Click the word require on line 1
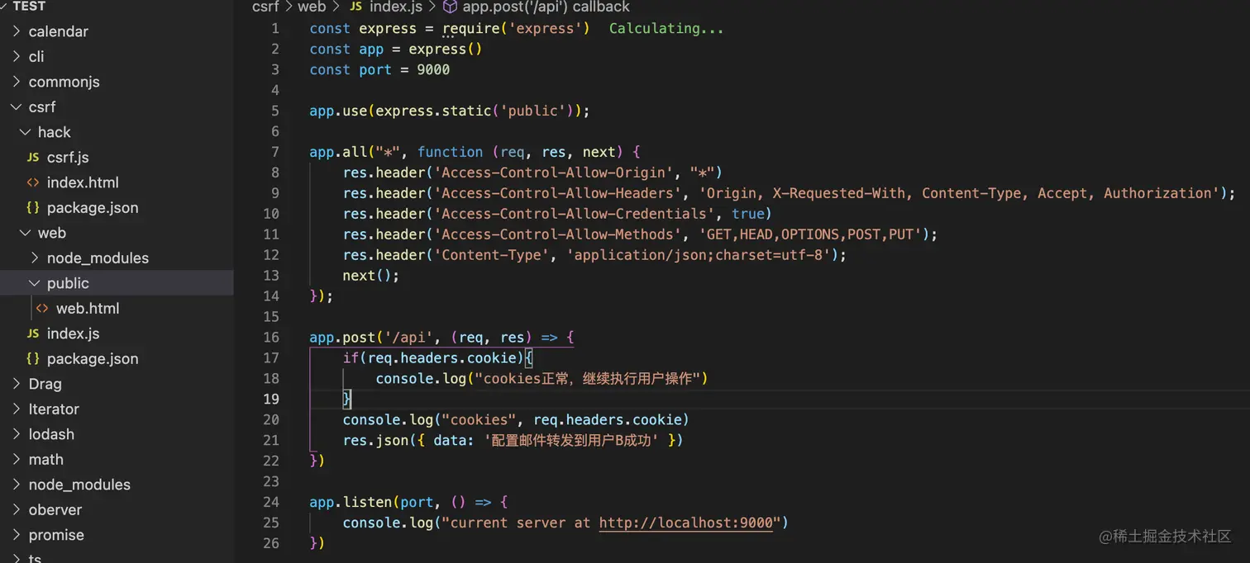Image resolution: width=1250 pixels, height=563 pixels. click(x=470, y=28)
